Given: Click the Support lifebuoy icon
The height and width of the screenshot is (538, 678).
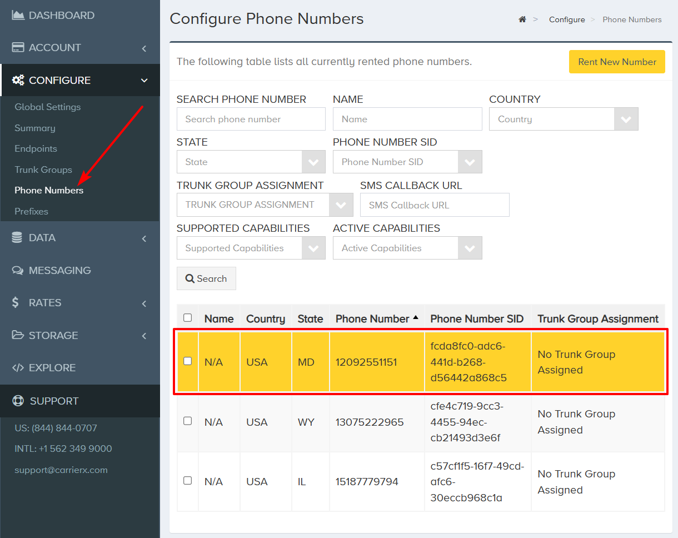Looking at the screenshot, I should (18, 401).
